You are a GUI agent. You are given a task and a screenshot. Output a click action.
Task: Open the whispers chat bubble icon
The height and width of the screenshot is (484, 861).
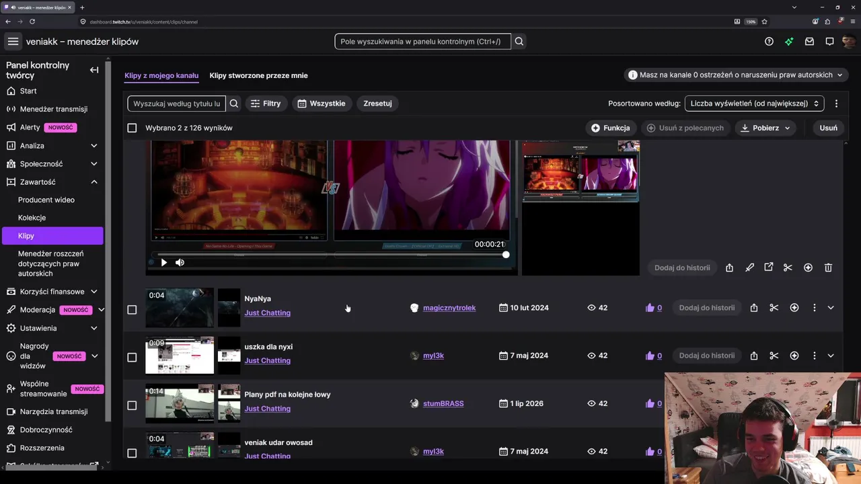(x=829, y=42)
